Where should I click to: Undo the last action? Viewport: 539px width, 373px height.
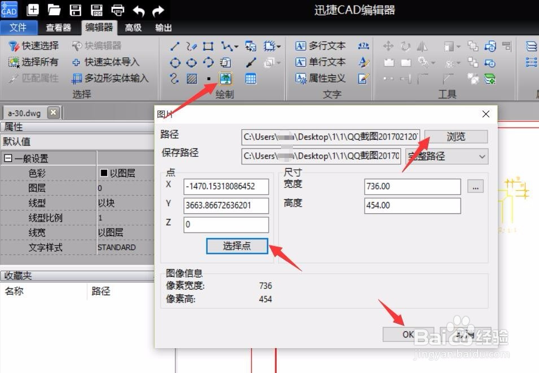pos(138,10)
